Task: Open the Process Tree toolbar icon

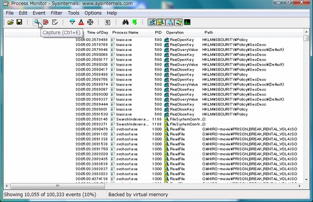Action: point(108,22)
